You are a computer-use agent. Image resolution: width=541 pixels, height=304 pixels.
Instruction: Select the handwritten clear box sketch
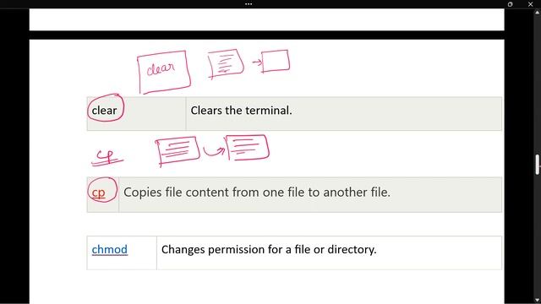164,72
